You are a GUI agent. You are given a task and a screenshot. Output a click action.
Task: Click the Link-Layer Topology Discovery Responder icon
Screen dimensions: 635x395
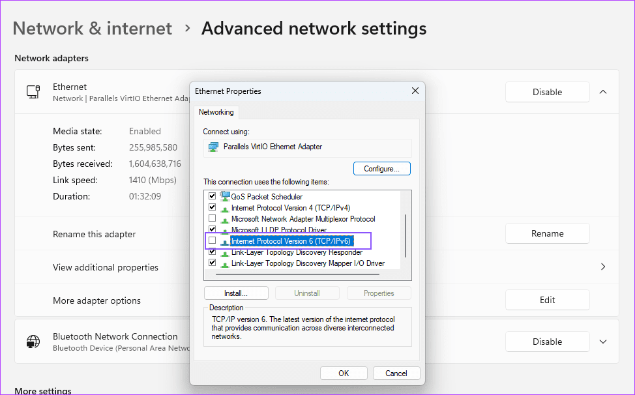click(224, 252)
